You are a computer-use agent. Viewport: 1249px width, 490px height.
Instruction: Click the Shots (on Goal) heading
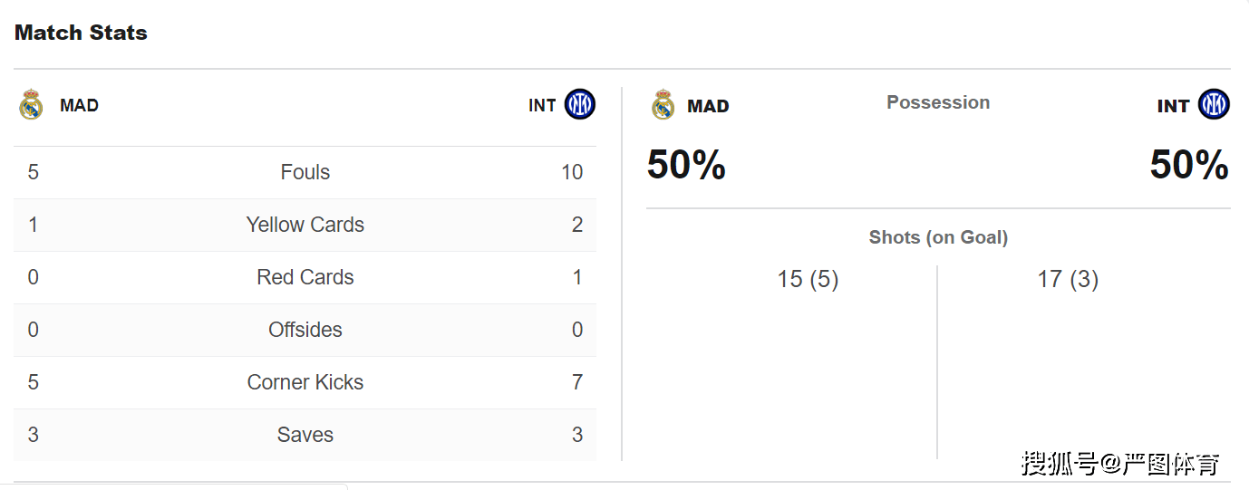pyautogui.click(x=938, y=237)
